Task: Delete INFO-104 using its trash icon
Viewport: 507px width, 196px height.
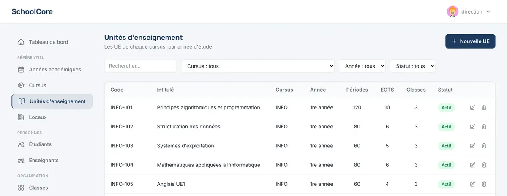Action: pyautogui.click(x=484, y=165)
